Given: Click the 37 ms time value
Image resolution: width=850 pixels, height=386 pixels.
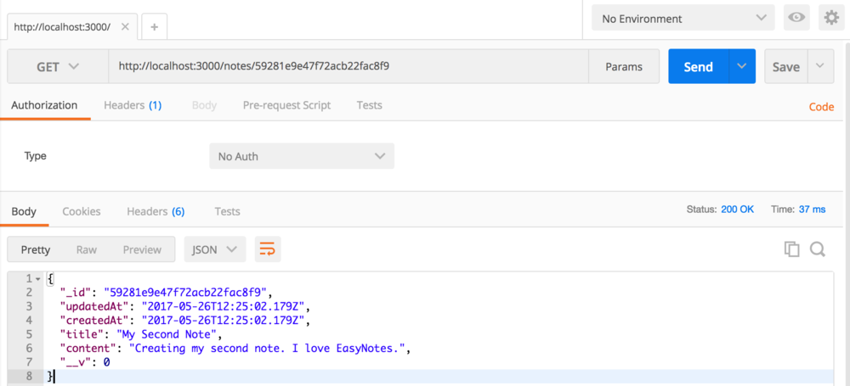Looking at the screenshot, I should (812, 209).
